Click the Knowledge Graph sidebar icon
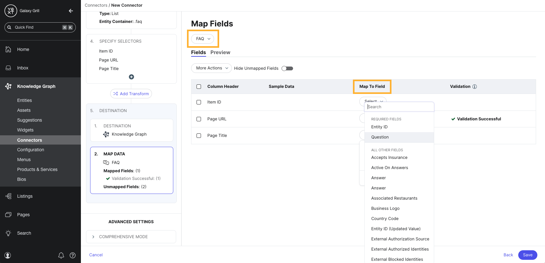545x263 pixels. point(8,86)
